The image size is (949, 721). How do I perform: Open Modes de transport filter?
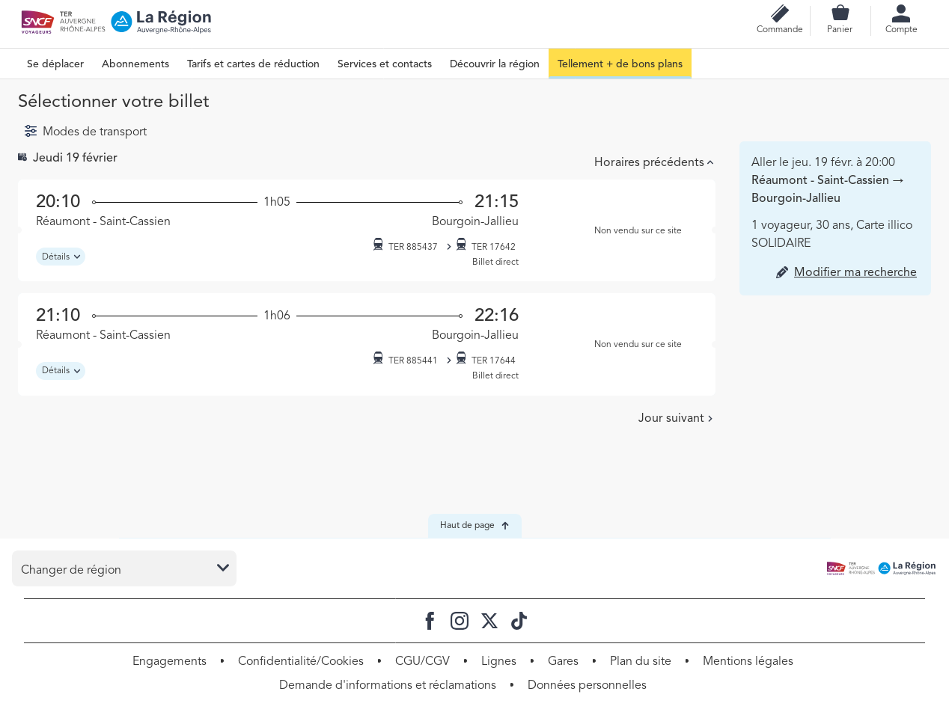tap(85, 132)
